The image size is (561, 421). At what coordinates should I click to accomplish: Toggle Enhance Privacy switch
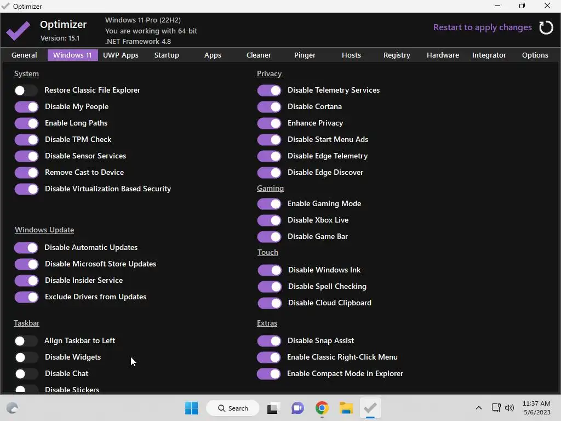(269, 123)
